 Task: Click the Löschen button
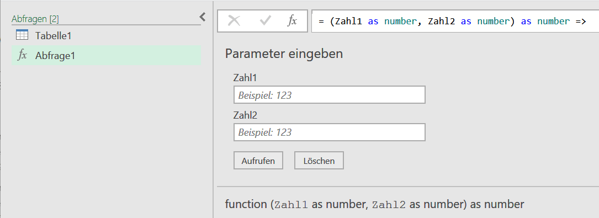[x=319, y=161]
